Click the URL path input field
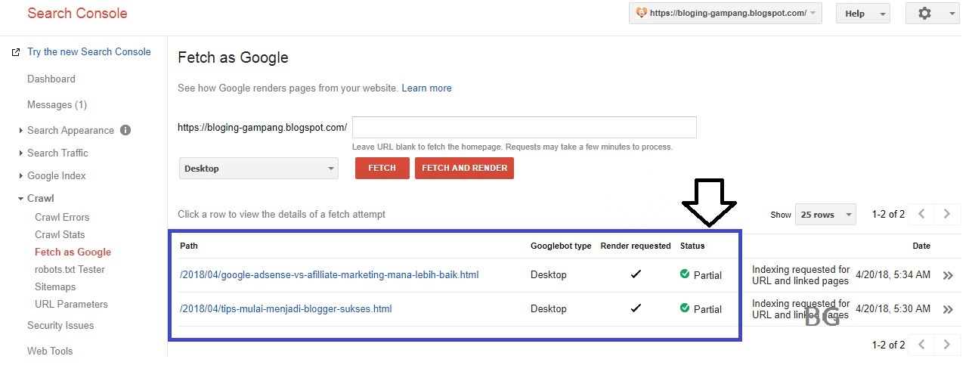 click(x=524, y=127)
